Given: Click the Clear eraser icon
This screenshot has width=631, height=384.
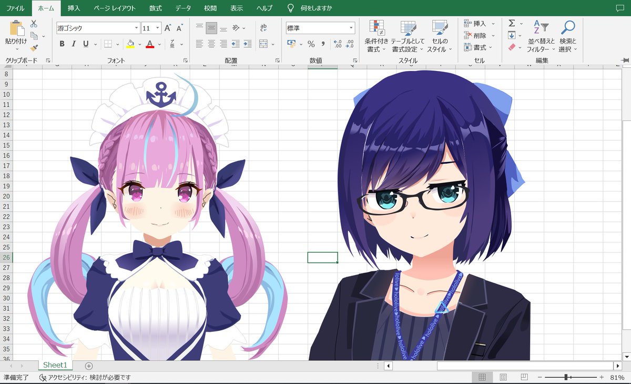Looking at the screenshot, I should (x=512, y=47).
